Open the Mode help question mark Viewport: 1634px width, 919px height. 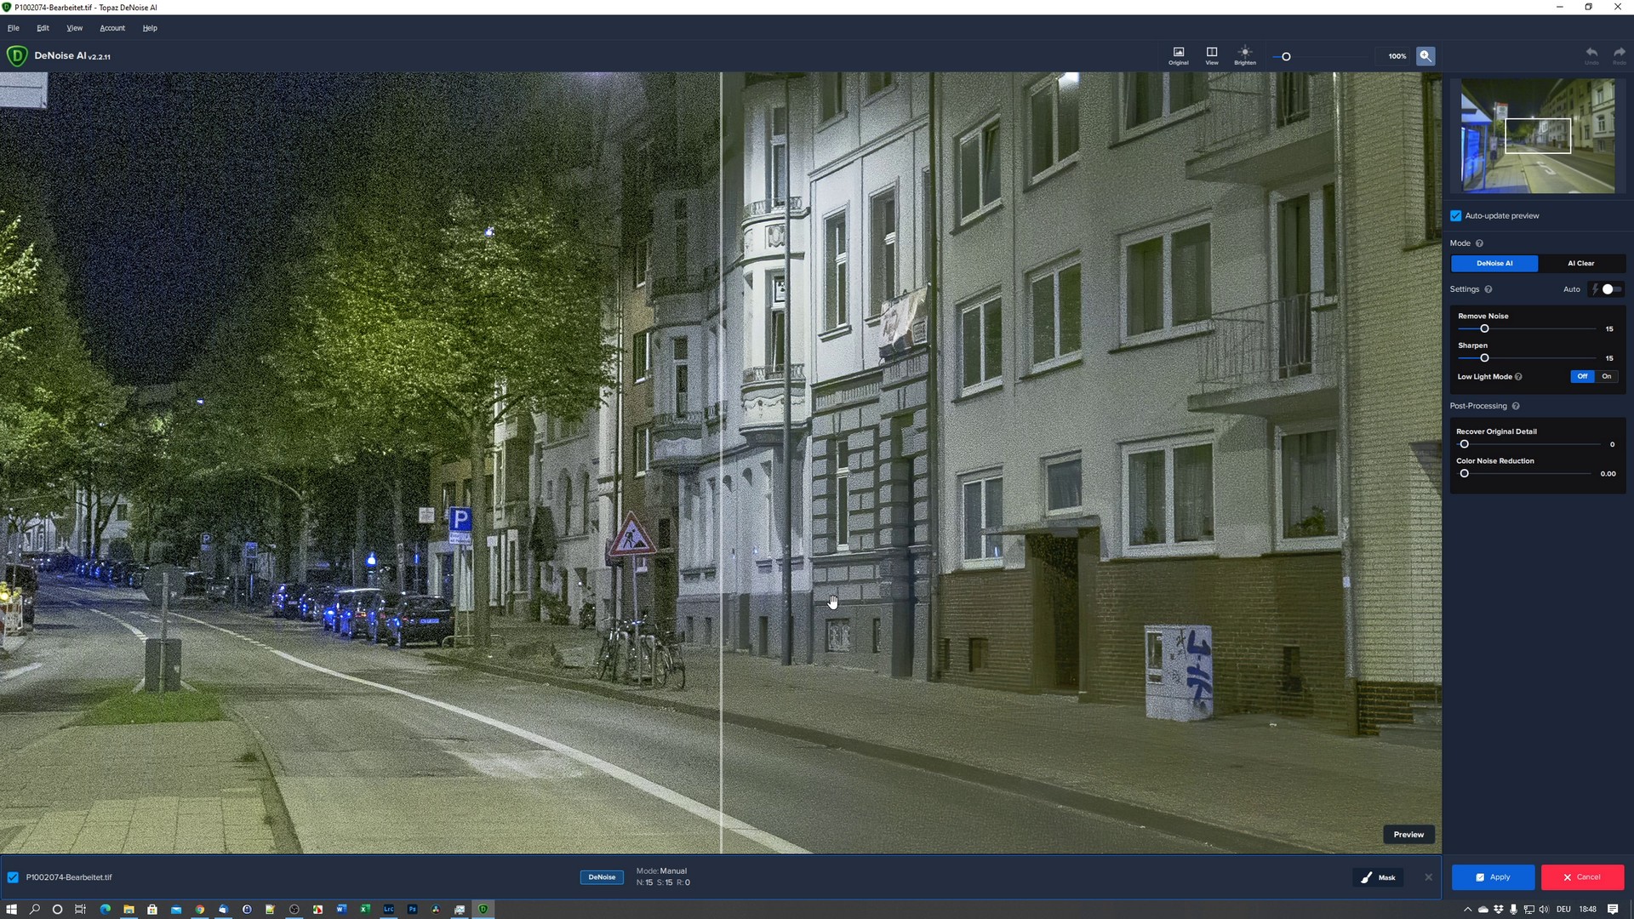point(1479,243)
